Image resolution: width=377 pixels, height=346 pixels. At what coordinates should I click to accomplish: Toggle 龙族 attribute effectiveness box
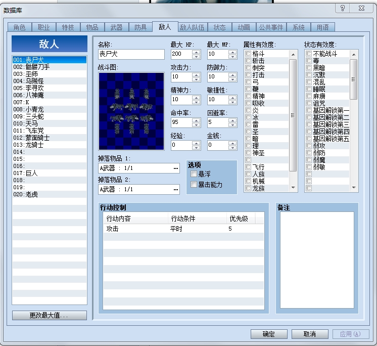tap(248, 188)
